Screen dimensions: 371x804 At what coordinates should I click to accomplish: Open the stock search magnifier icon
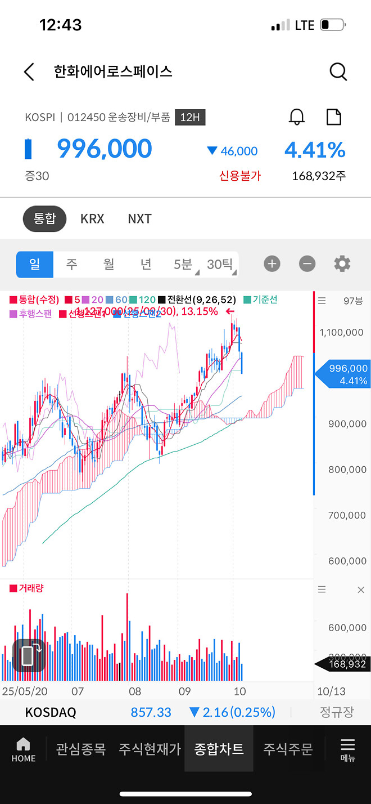click(x=338, y=72)
